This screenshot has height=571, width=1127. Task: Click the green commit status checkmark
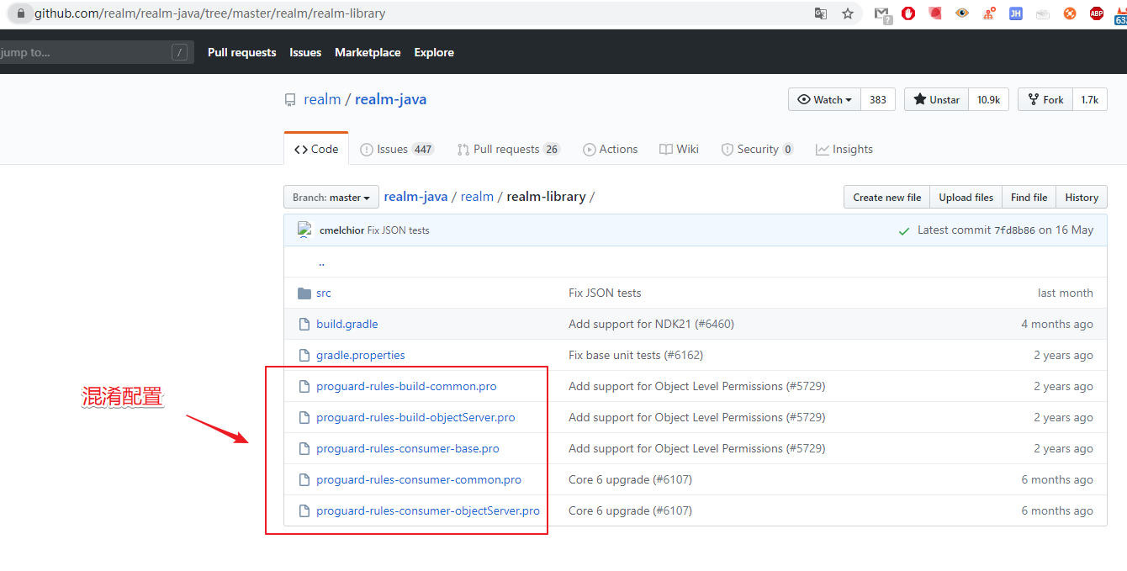tap(904, 230)
